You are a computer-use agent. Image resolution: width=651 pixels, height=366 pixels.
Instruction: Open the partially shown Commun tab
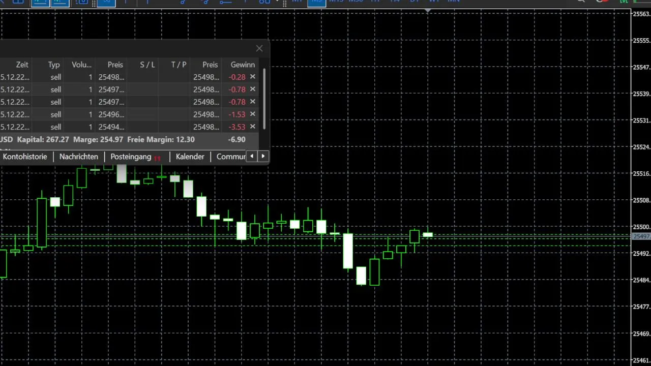click(x=231, y=157)
